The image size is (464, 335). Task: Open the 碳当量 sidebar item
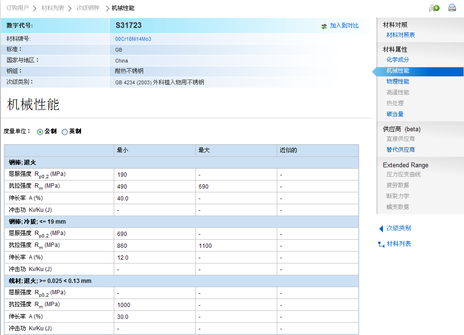395,114
